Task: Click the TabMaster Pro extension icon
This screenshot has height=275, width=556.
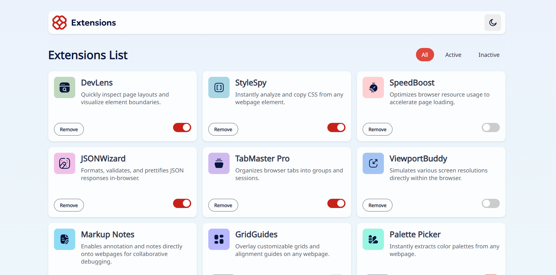Action: [219, 163]
